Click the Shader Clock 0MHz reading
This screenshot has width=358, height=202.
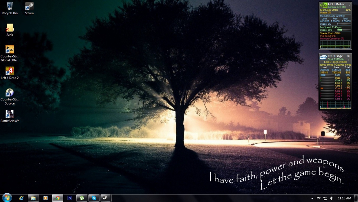pyautogui.click(x=330, y=33)
